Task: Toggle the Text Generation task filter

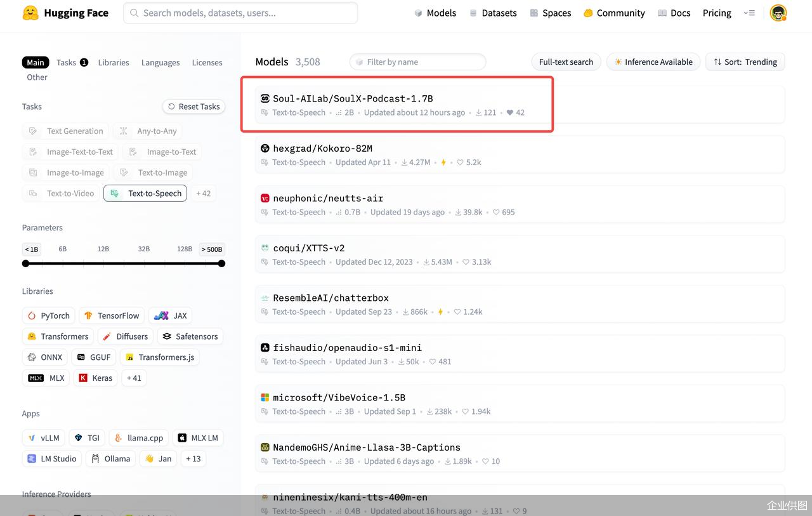Action: (65, 131)
